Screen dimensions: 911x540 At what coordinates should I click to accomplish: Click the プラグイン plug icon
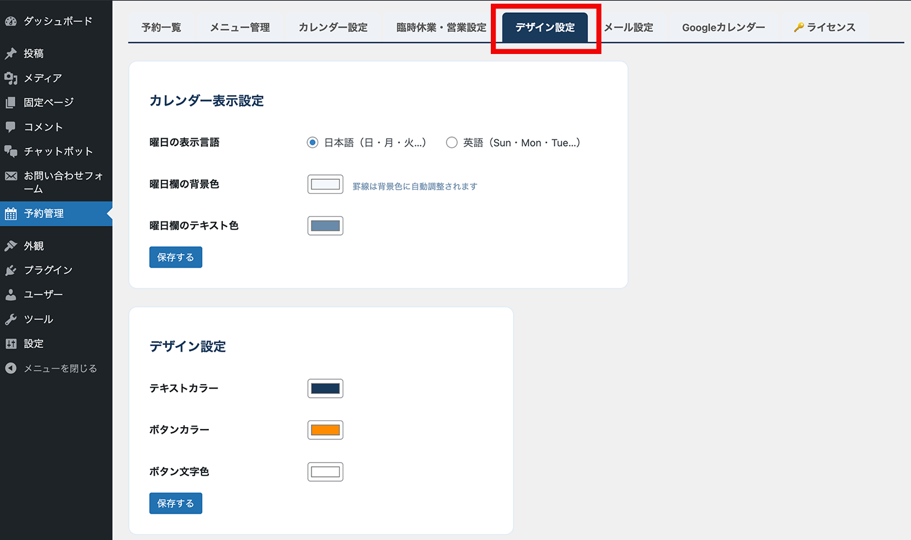tap(10, 270)
